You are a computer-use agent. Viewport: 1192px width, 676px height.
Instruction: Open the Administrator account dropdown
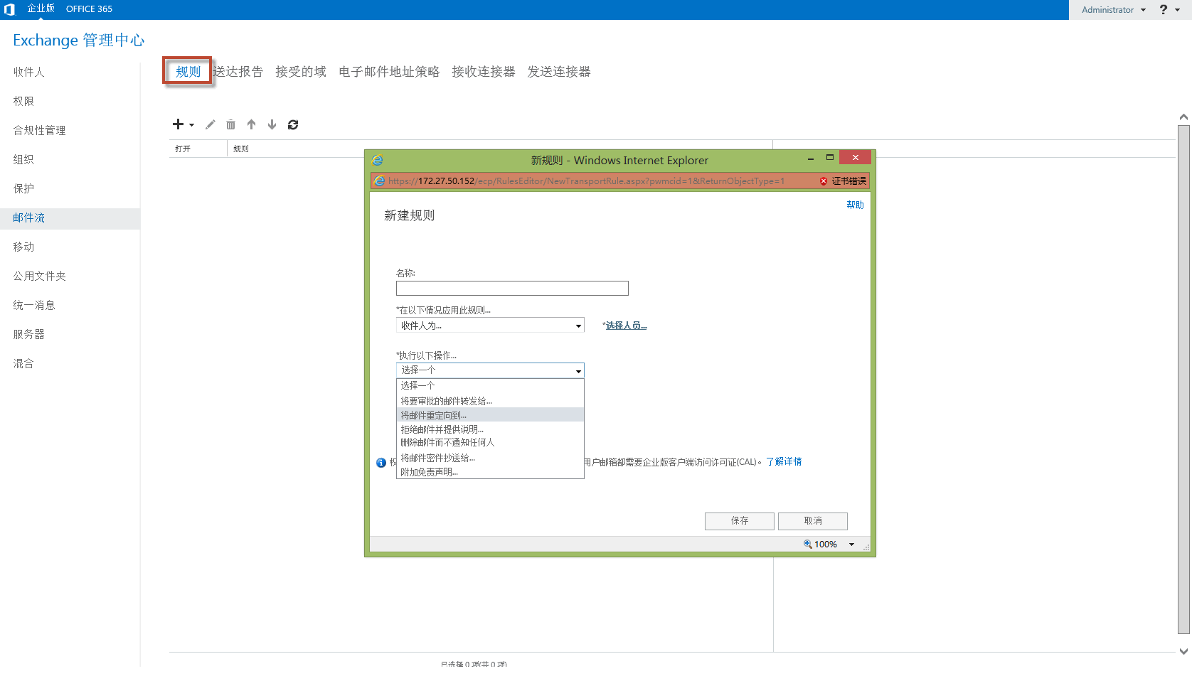(x=1114, y=10)
